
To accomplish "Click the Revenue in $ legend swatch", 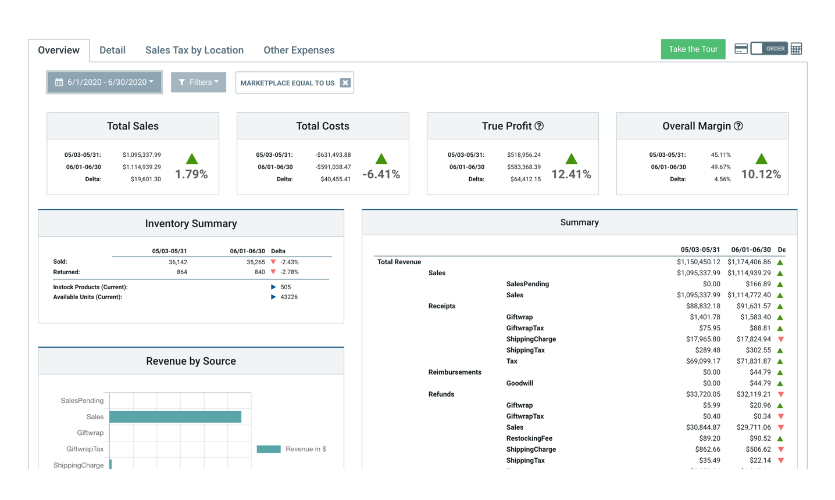I will tap(269, 449).
